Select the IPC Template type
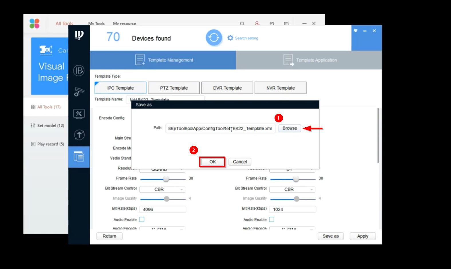The height and width of the screenshot is (269, 451). click(121, 88)
